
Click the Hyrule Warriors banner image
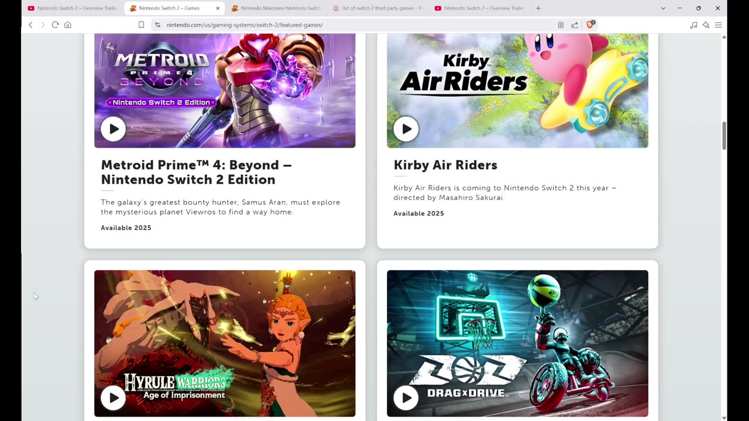(225, 343)
